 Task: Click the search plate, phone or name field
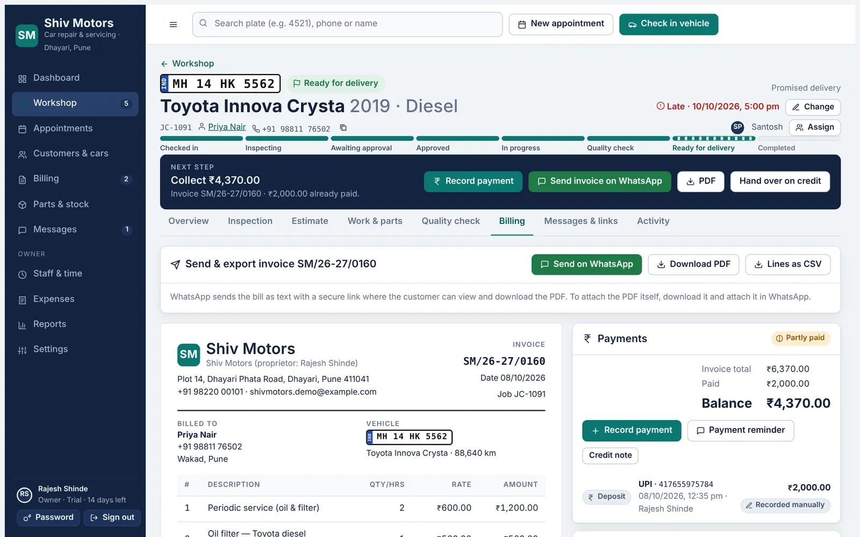click(347, 24)
